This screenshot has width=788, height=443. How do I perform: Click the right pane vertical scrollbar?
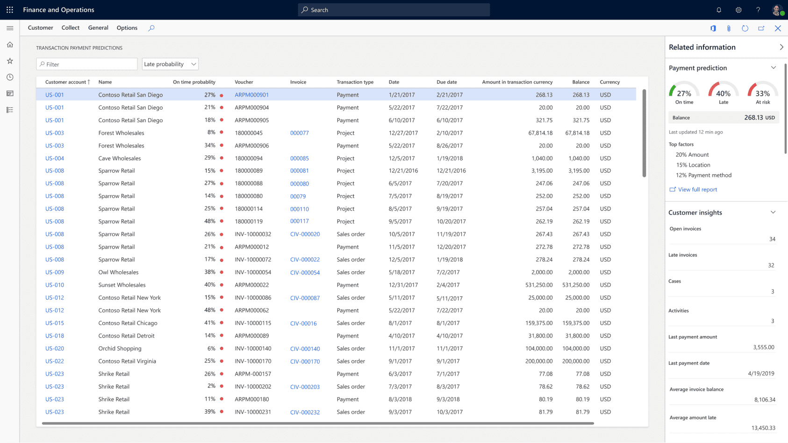pyautogui.click(x=786, y=108)
